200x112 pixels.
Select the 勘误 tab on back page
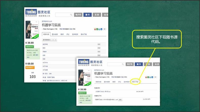[62, 34]
